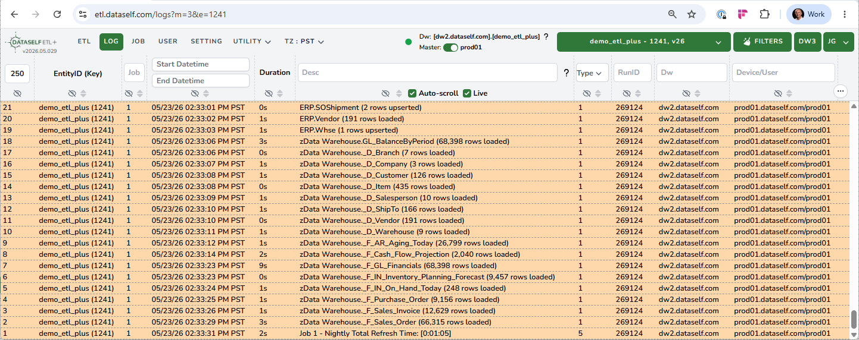Click the log table vertical scrollbar thumb
This screenshot has height=340, width=859.
click(854, 319)
